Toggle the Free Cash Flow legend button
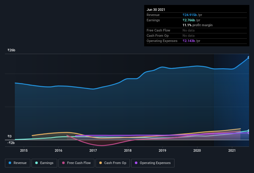The width and height of the screenshot is (254, 173). coord(76,163)
